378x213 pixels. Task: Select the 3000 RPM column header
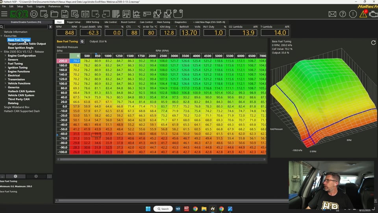tap(174, 56)
